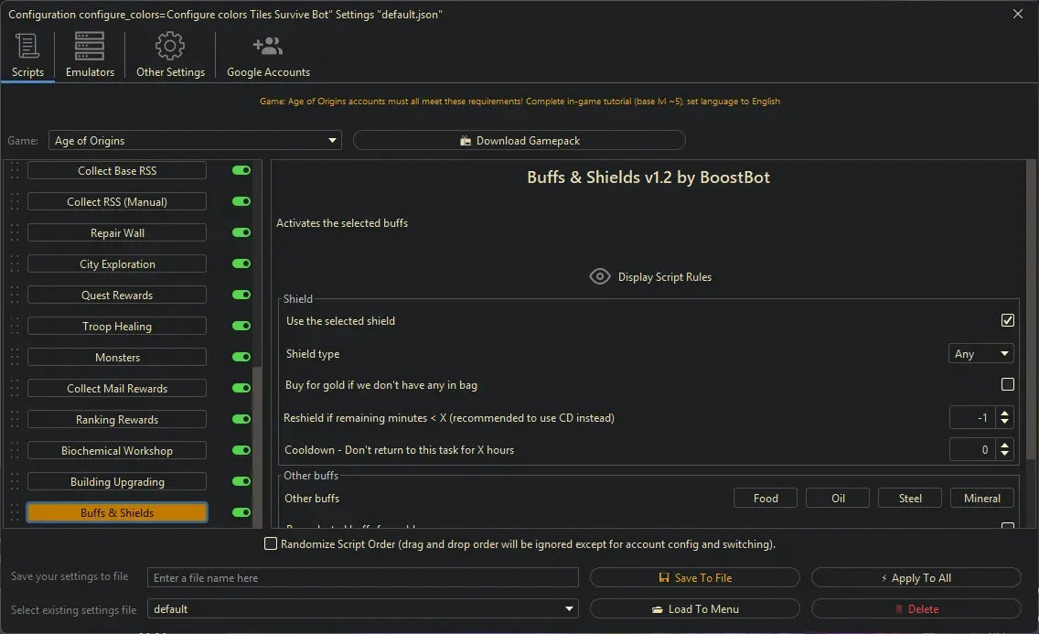This screenshot has height=634, width=1039.
Task: Click the Download Gamepack button
Action: (519, 141)
